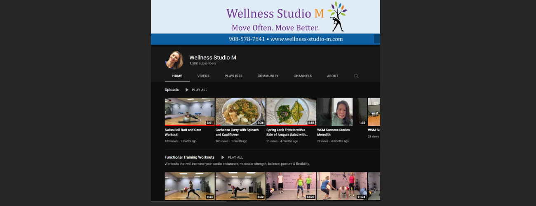Go to the COMMUNITY tab
The width and height of the screenshot is (536, 206).
(x=268, y=76)
